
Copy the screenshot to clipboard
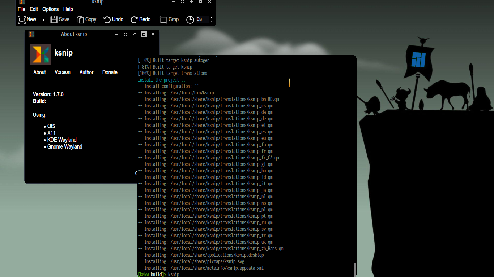point(86,19)
